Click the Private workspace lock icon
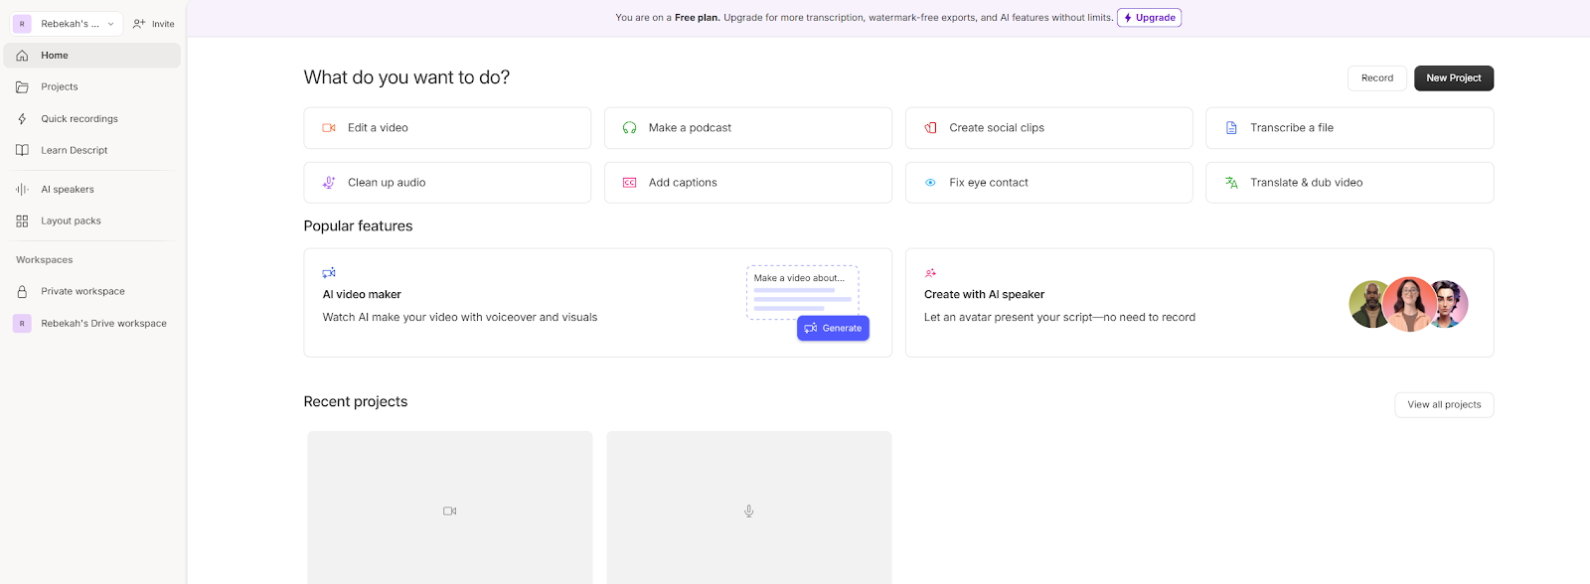Viewport: 1590px width, 584px height. pyautogui.click(x=22, y=292)
